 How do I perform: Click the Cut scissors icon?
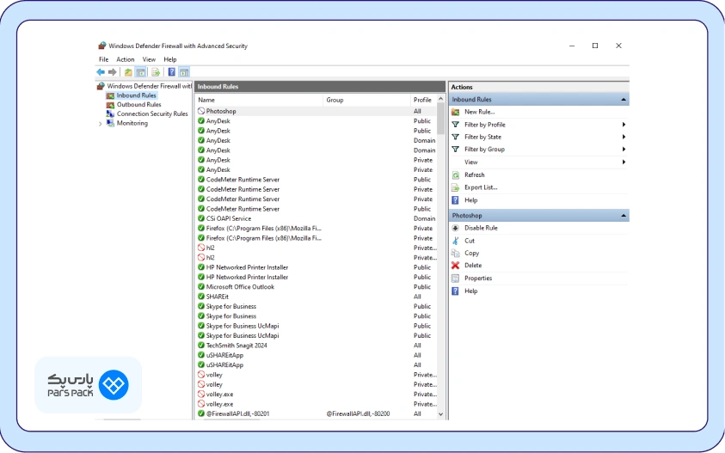(x=456, y=241)
